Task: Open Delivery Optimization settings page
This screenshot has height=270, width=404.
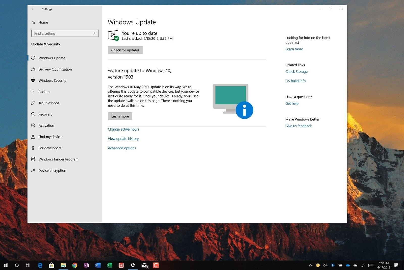Action: point(55,69)
